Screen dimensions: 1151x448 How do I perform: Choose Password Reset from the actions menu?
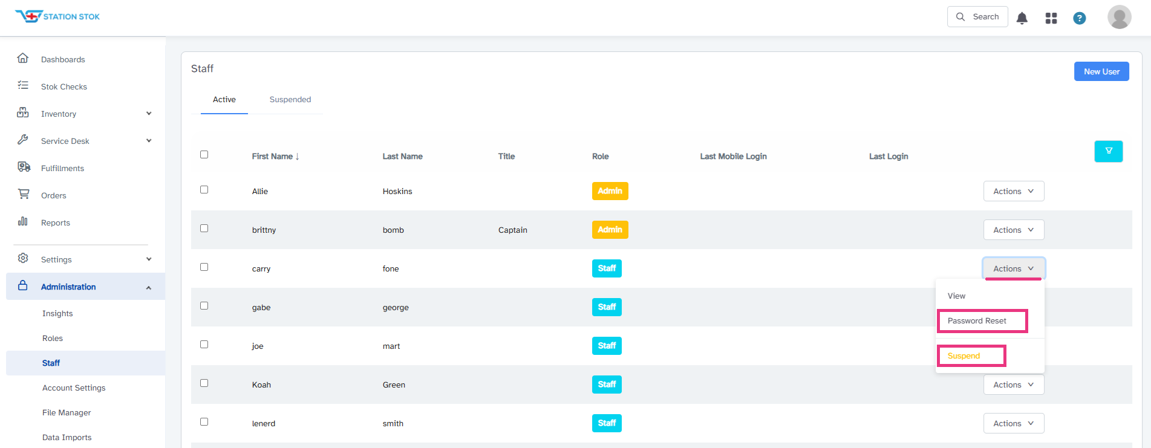click(977, 321)
